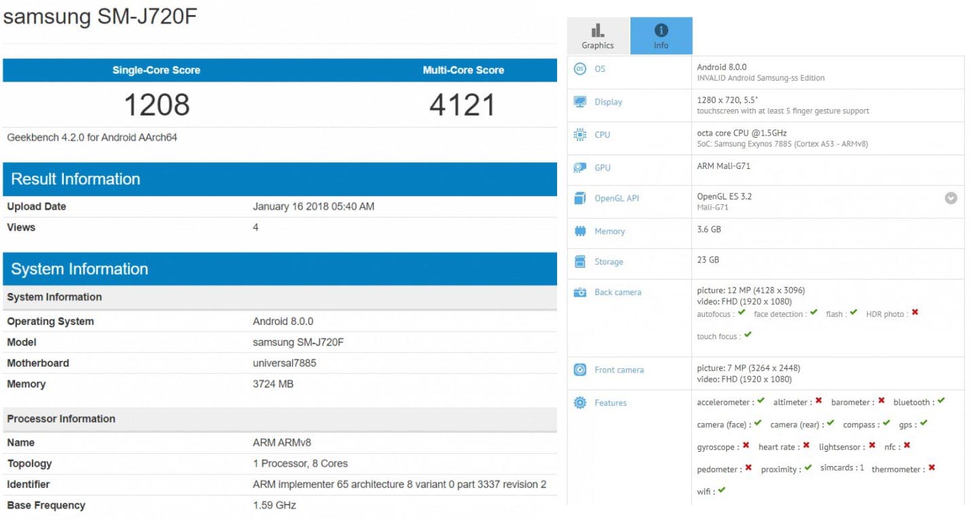Click the Result Information section header
Viewport: 971px width, 521px height.
click(280, 179)
